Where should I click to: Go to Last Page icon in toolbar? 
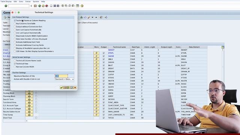[x=73, y=6]
